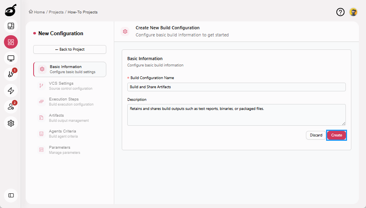Open the lightning bolt icon in the sidebar
This screenshot has width=366, height=208.
[11, 91]
